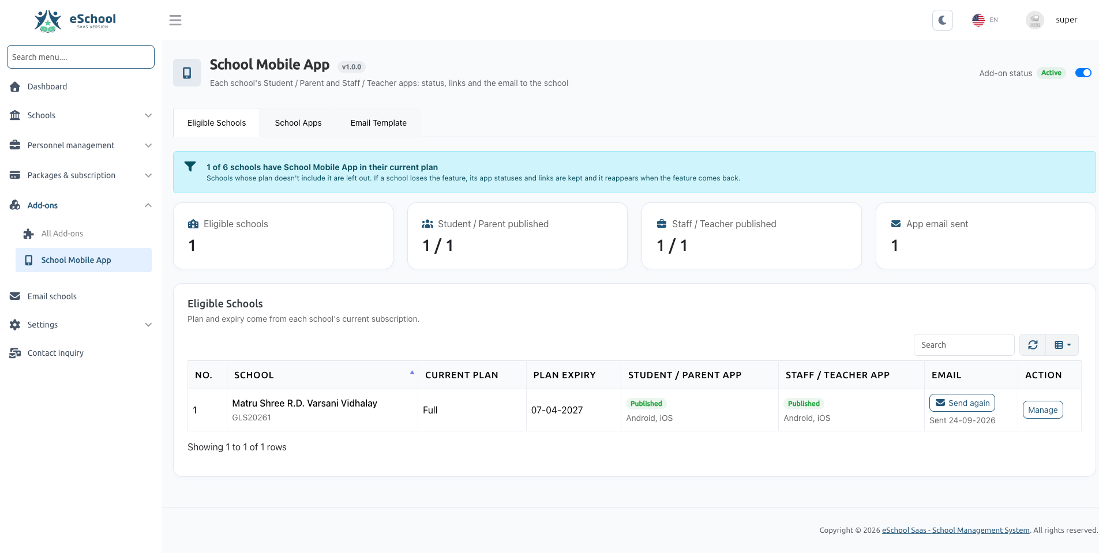Screen dimensions: 1099x553
Task: Click the Student / Parent published people icon
Action: [x=427, y=224]
